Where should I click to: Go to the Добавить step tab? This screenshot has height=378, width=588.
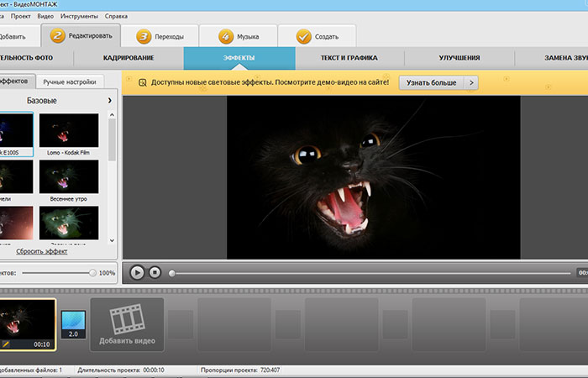tap(18, 36)
